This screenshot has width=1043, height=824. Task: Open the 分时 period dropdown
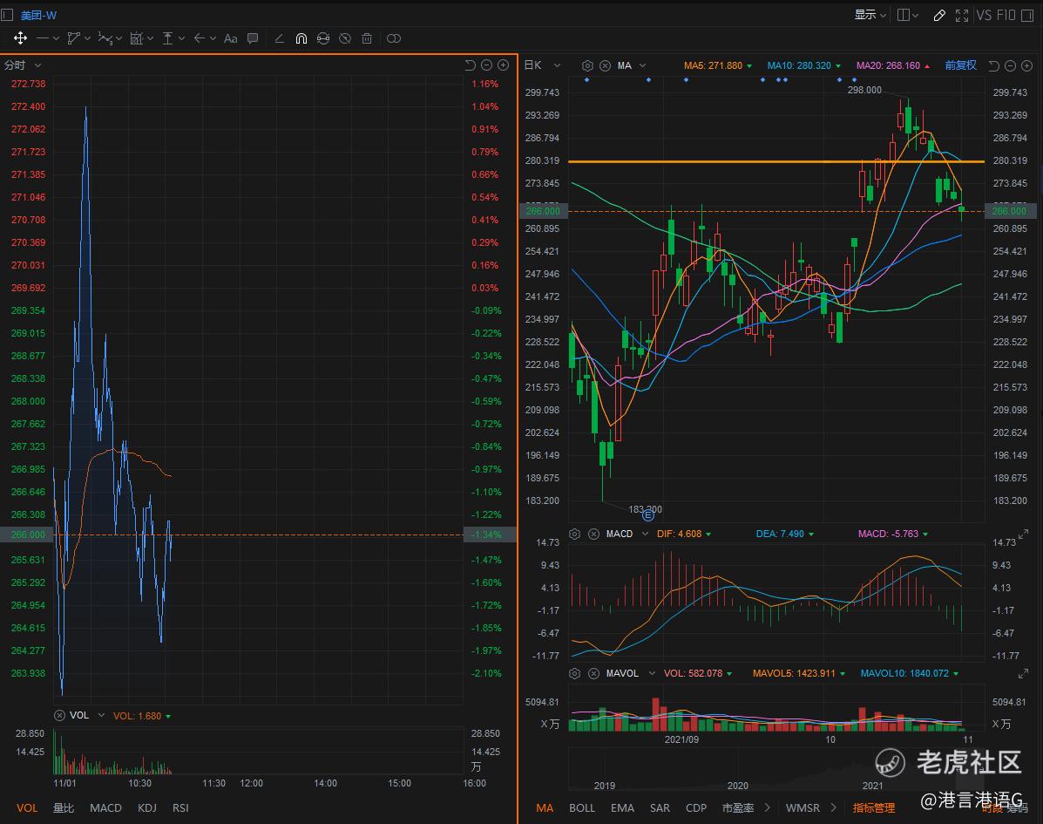click(23, 65)
